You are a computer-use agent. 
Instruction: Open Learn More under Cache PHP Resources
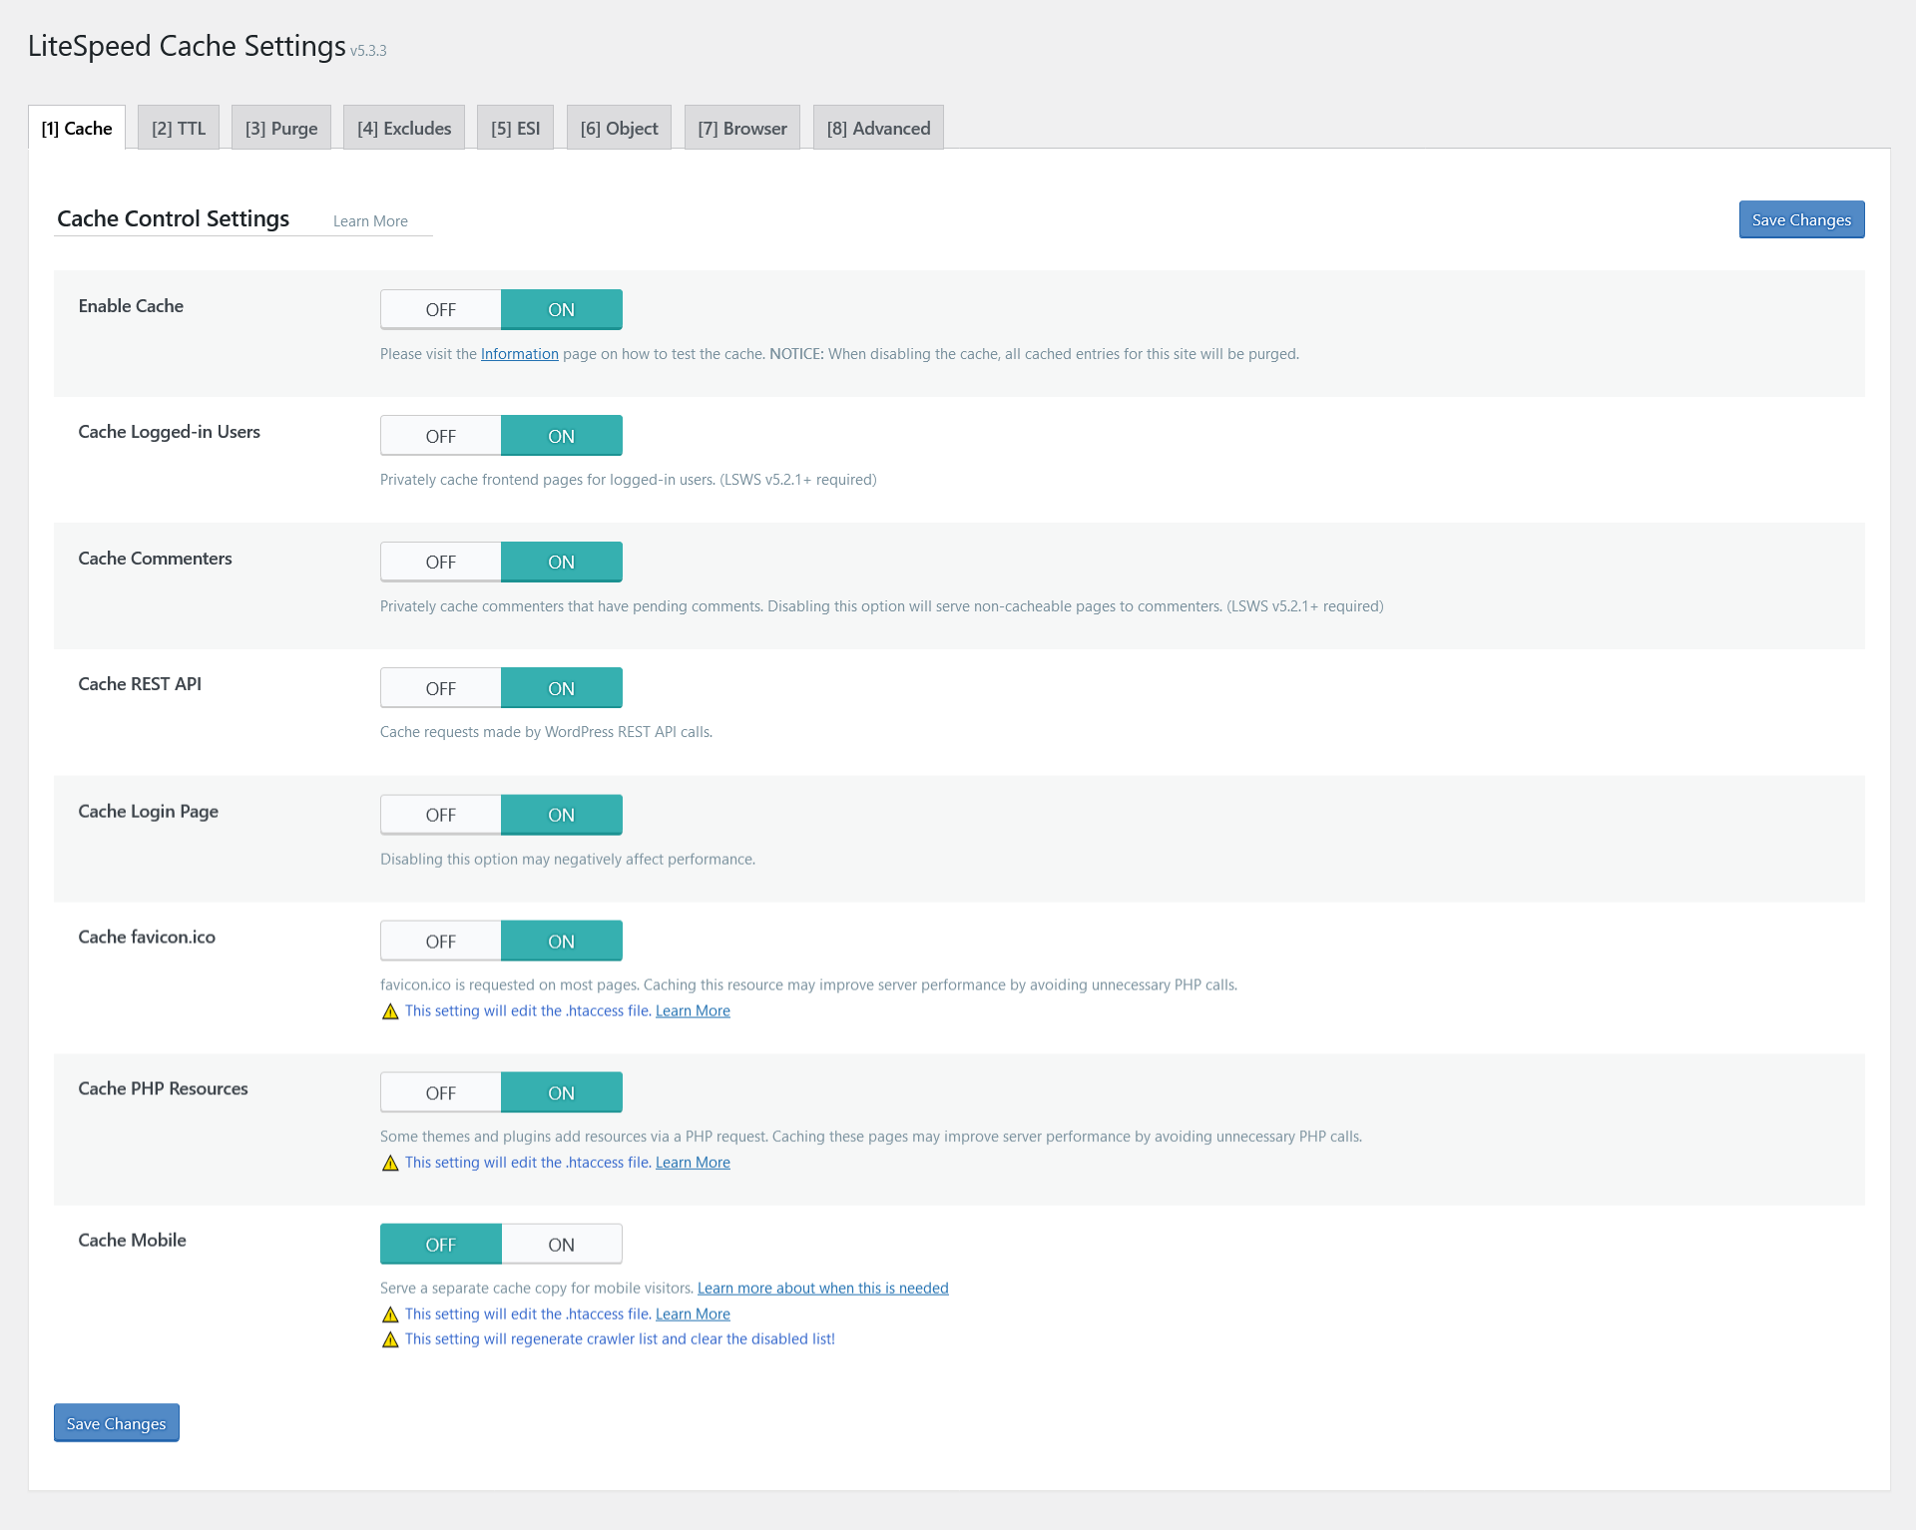[693, 1163]
